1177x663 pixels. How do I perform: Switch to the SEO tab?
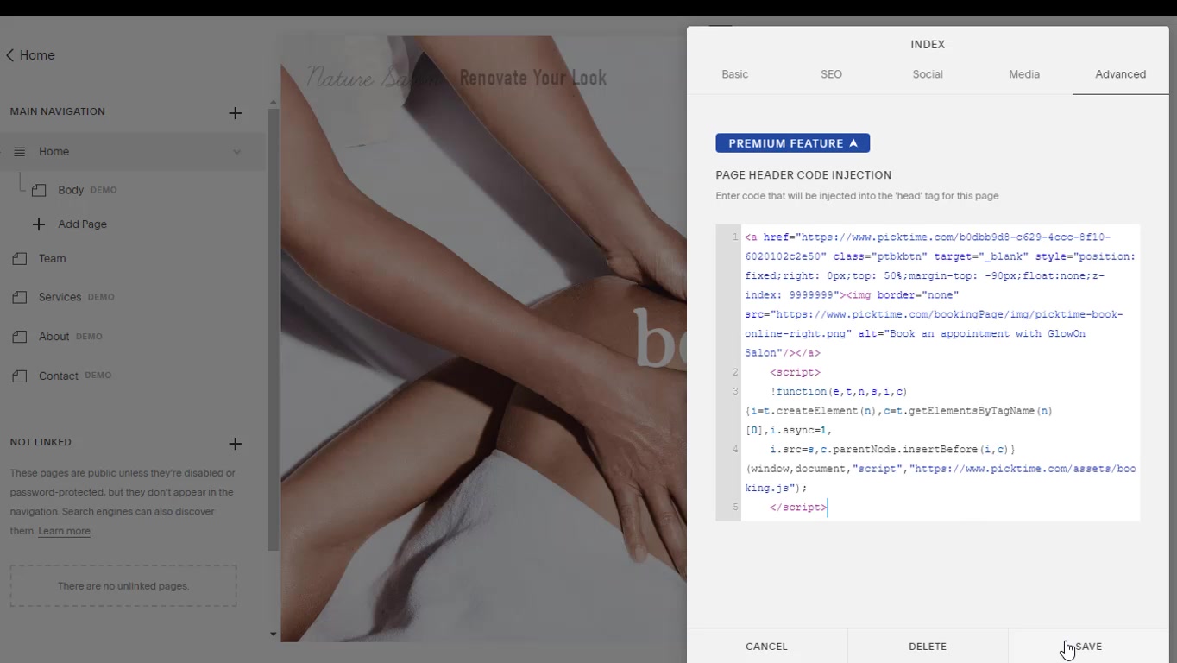[831, 74]
